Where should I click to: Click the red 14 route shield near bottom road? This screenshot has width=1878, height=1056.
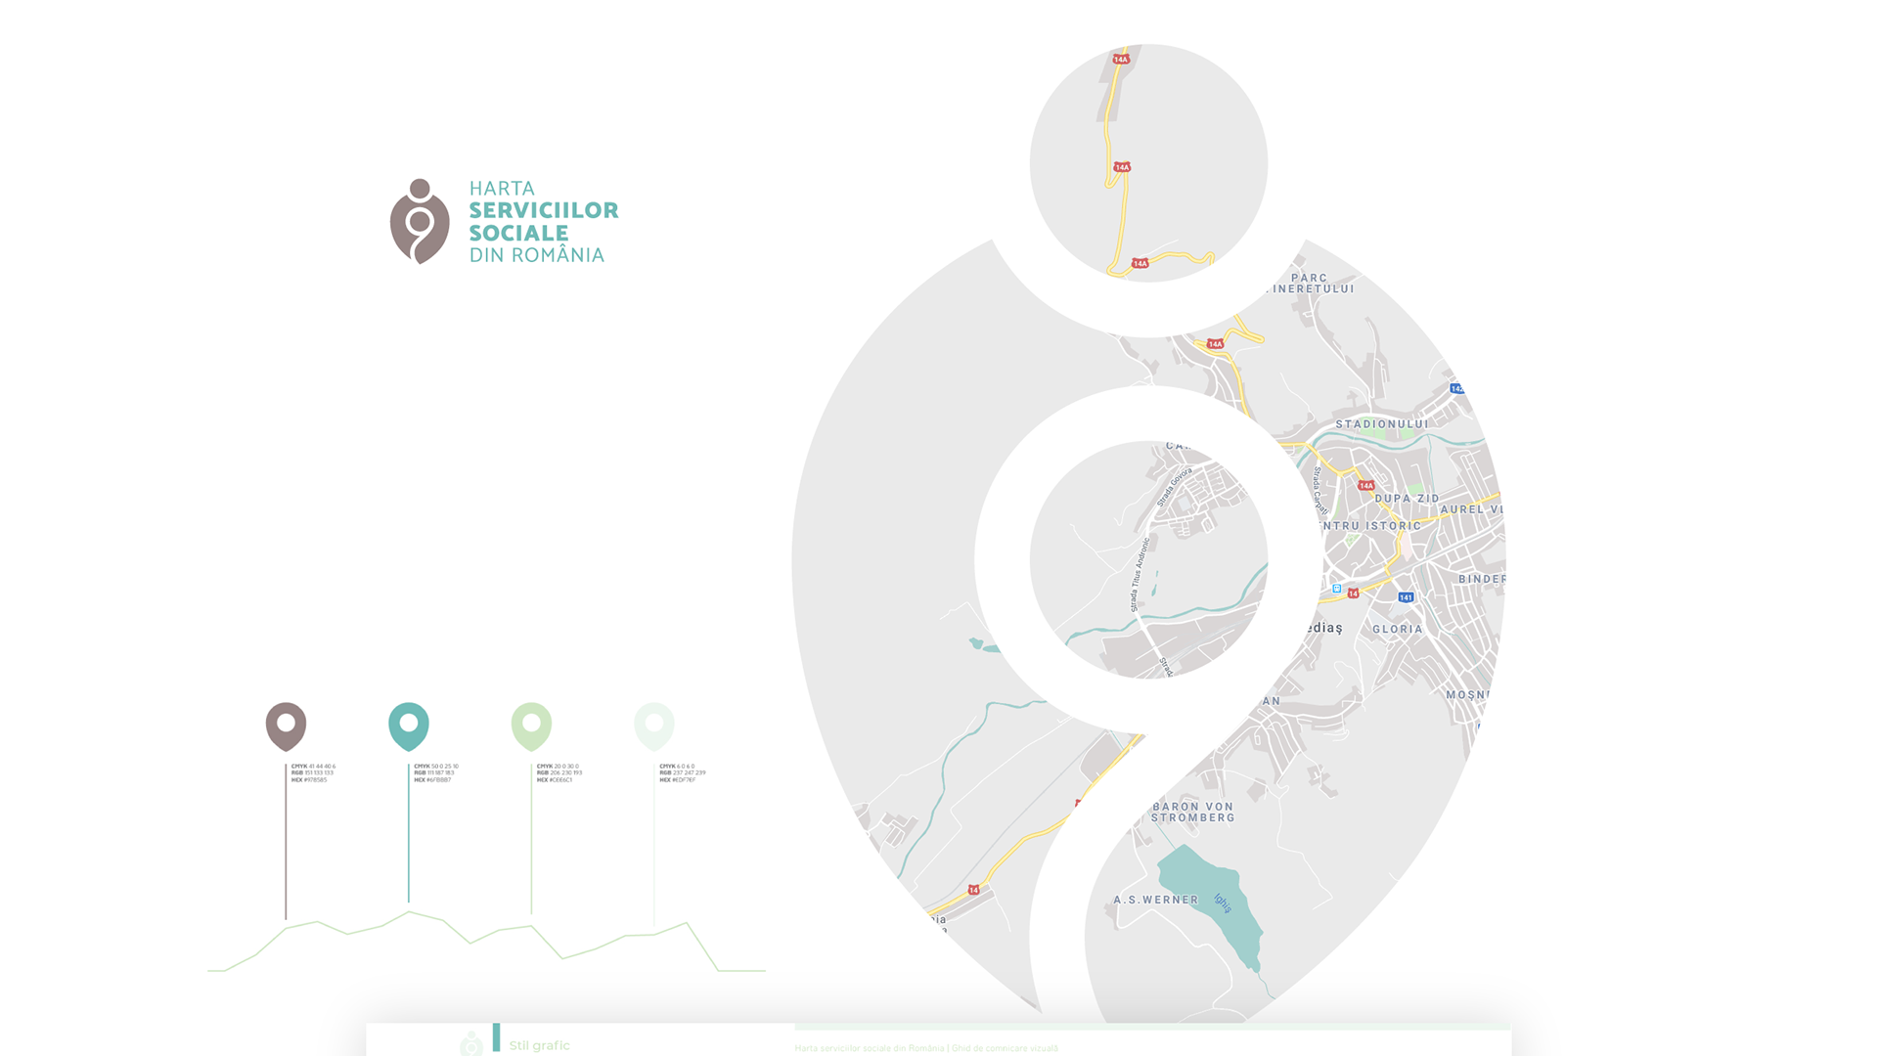973,890
